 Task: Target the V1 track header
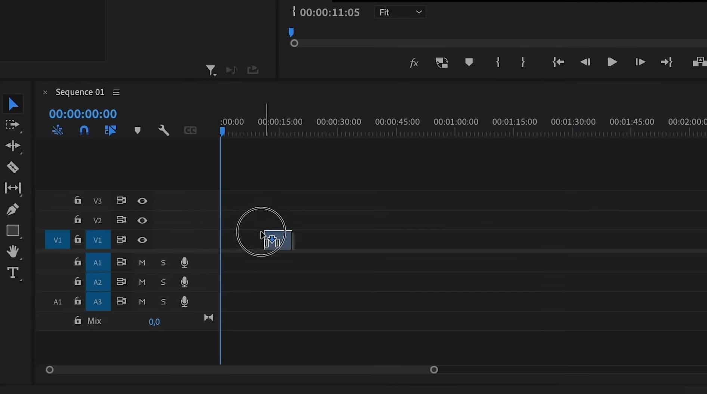98,240
